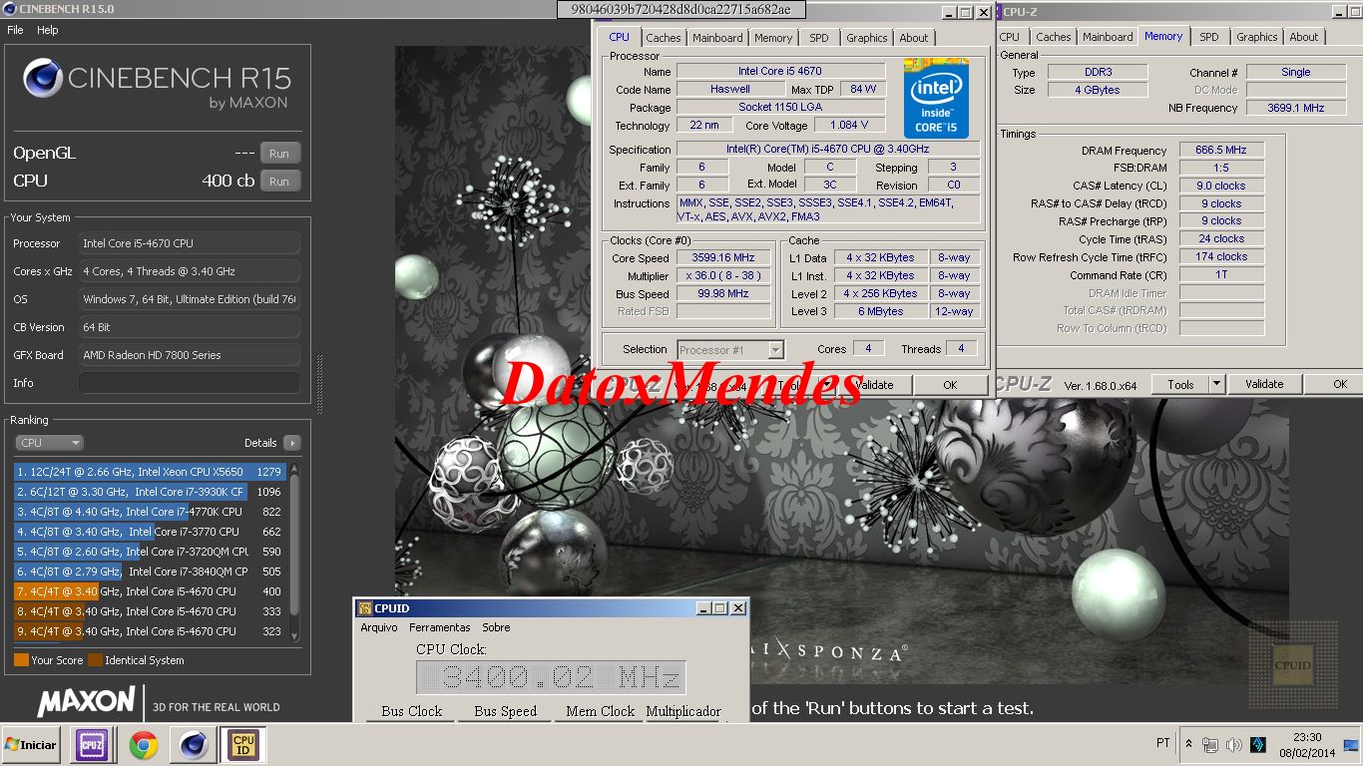Click the Cinebench title bar icon
Image resolution: width=1363 pixels, height=766 pixels.
(10, 9)
